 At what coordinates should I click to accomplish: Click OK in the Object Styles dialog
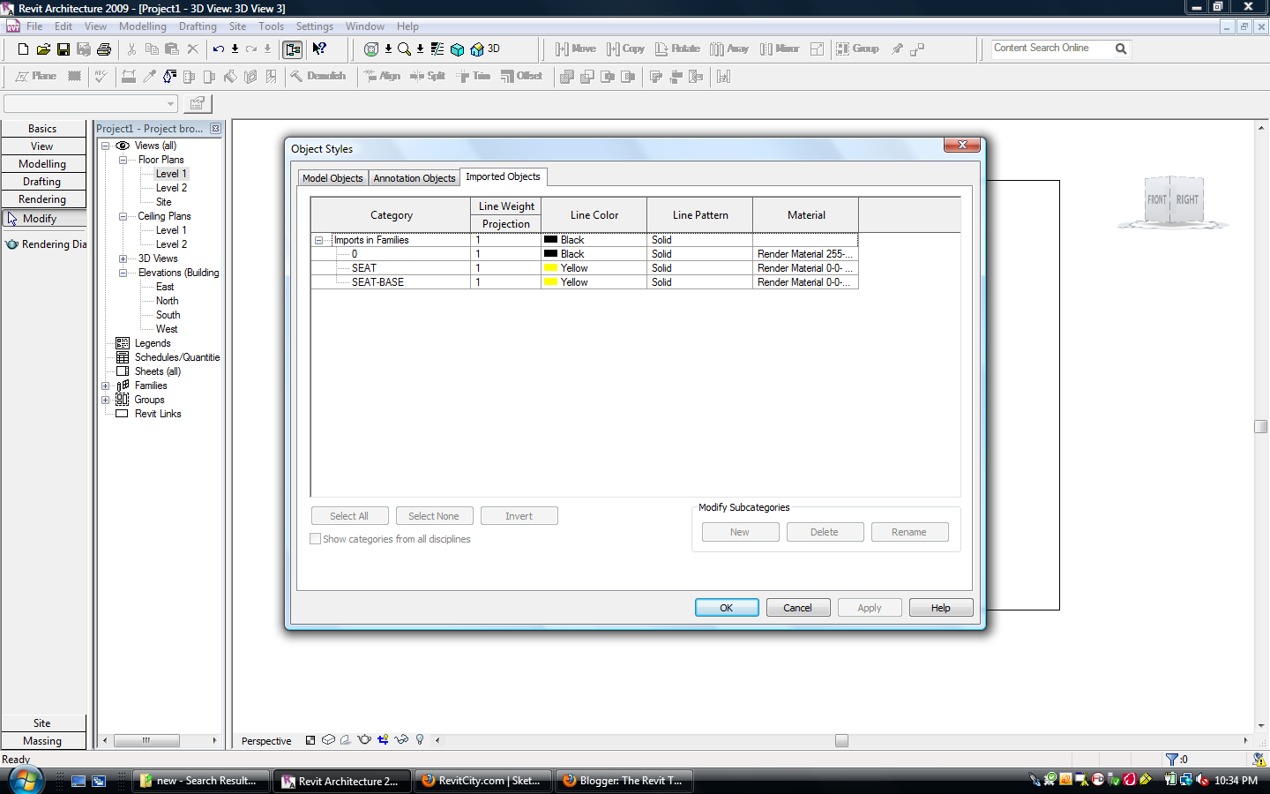pyautogui.click(x=727, y=608)
